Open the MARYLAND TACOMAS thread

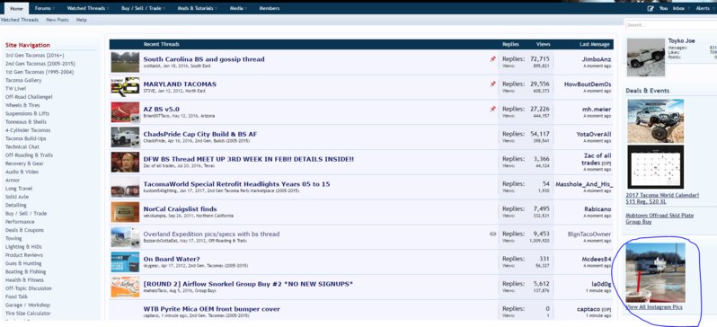coord(180,84)
